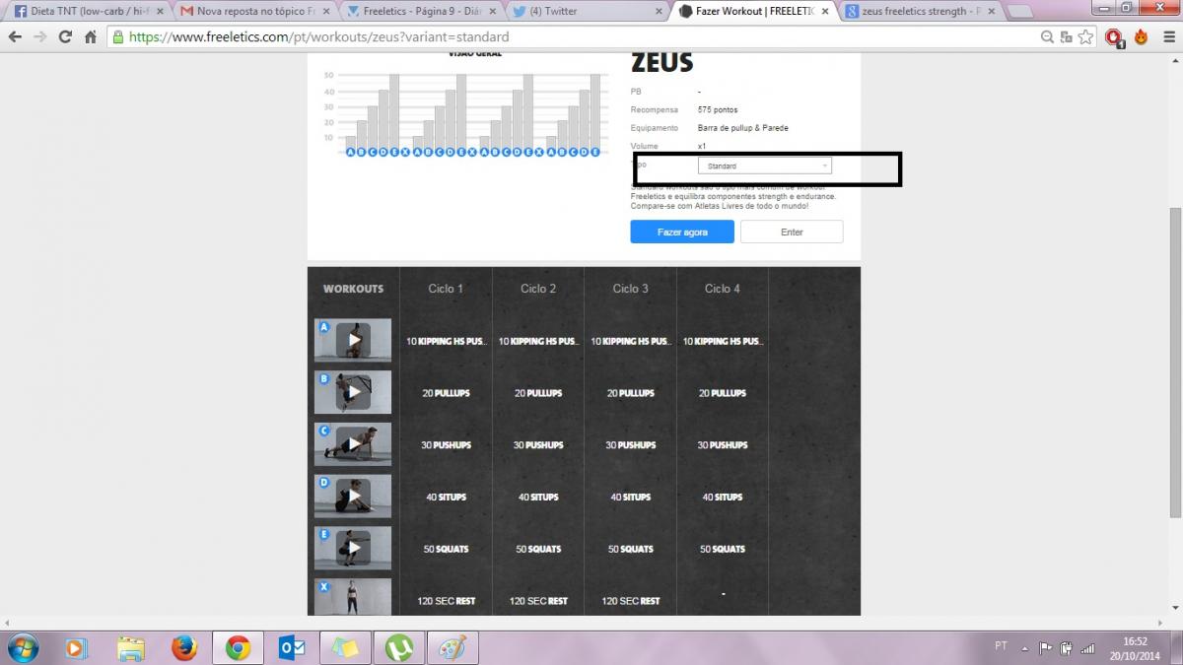Screen dimensions: 1183x665
Task: Select 20 Pullups in Ciclo 2
Action: [538, 393]
